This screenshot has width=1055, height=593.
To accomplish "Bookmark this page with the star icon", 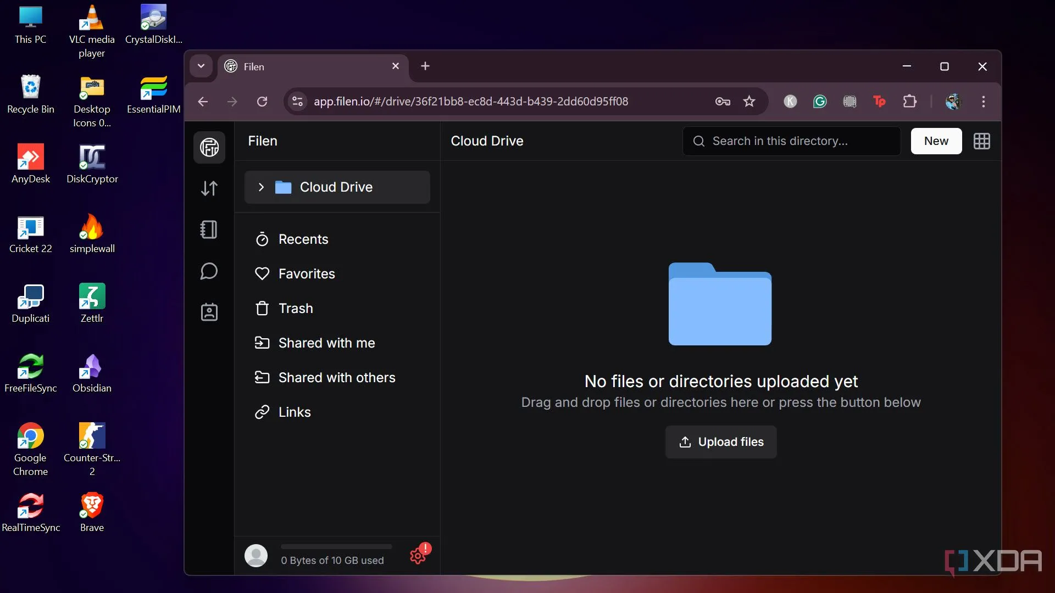I will (x=749, y=102).
